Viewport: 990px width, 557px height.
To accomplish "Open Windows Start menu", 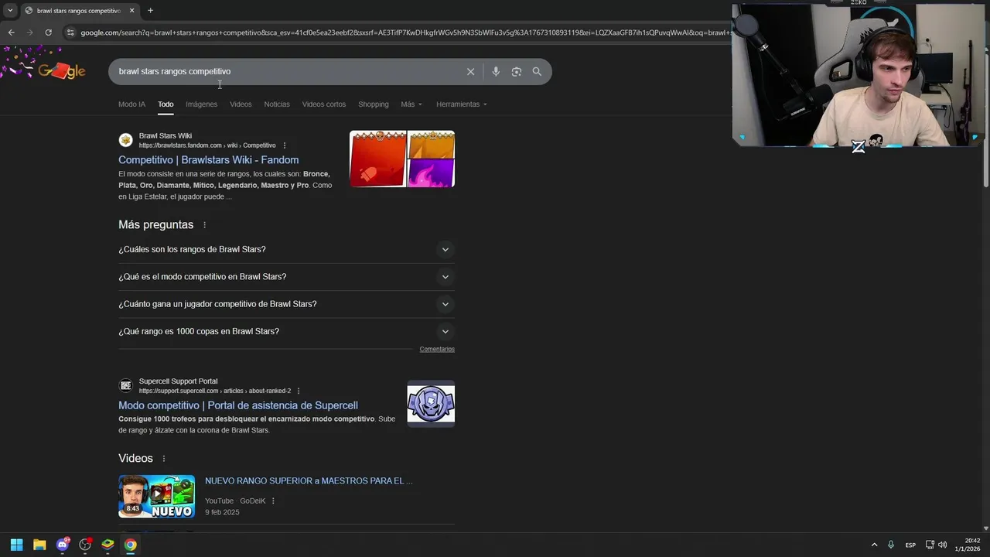I will pos(16,545).
